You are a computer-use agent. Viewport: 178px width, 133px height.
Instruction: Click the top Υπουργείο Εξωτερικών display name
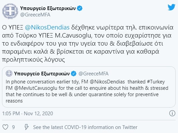click(x=48, y=8)
